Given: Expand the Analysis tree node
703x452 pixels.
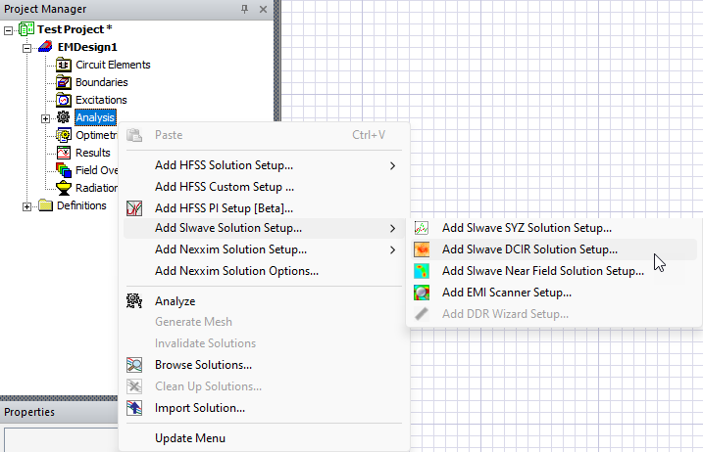Looking at the screenshot, I should [45, 118].
